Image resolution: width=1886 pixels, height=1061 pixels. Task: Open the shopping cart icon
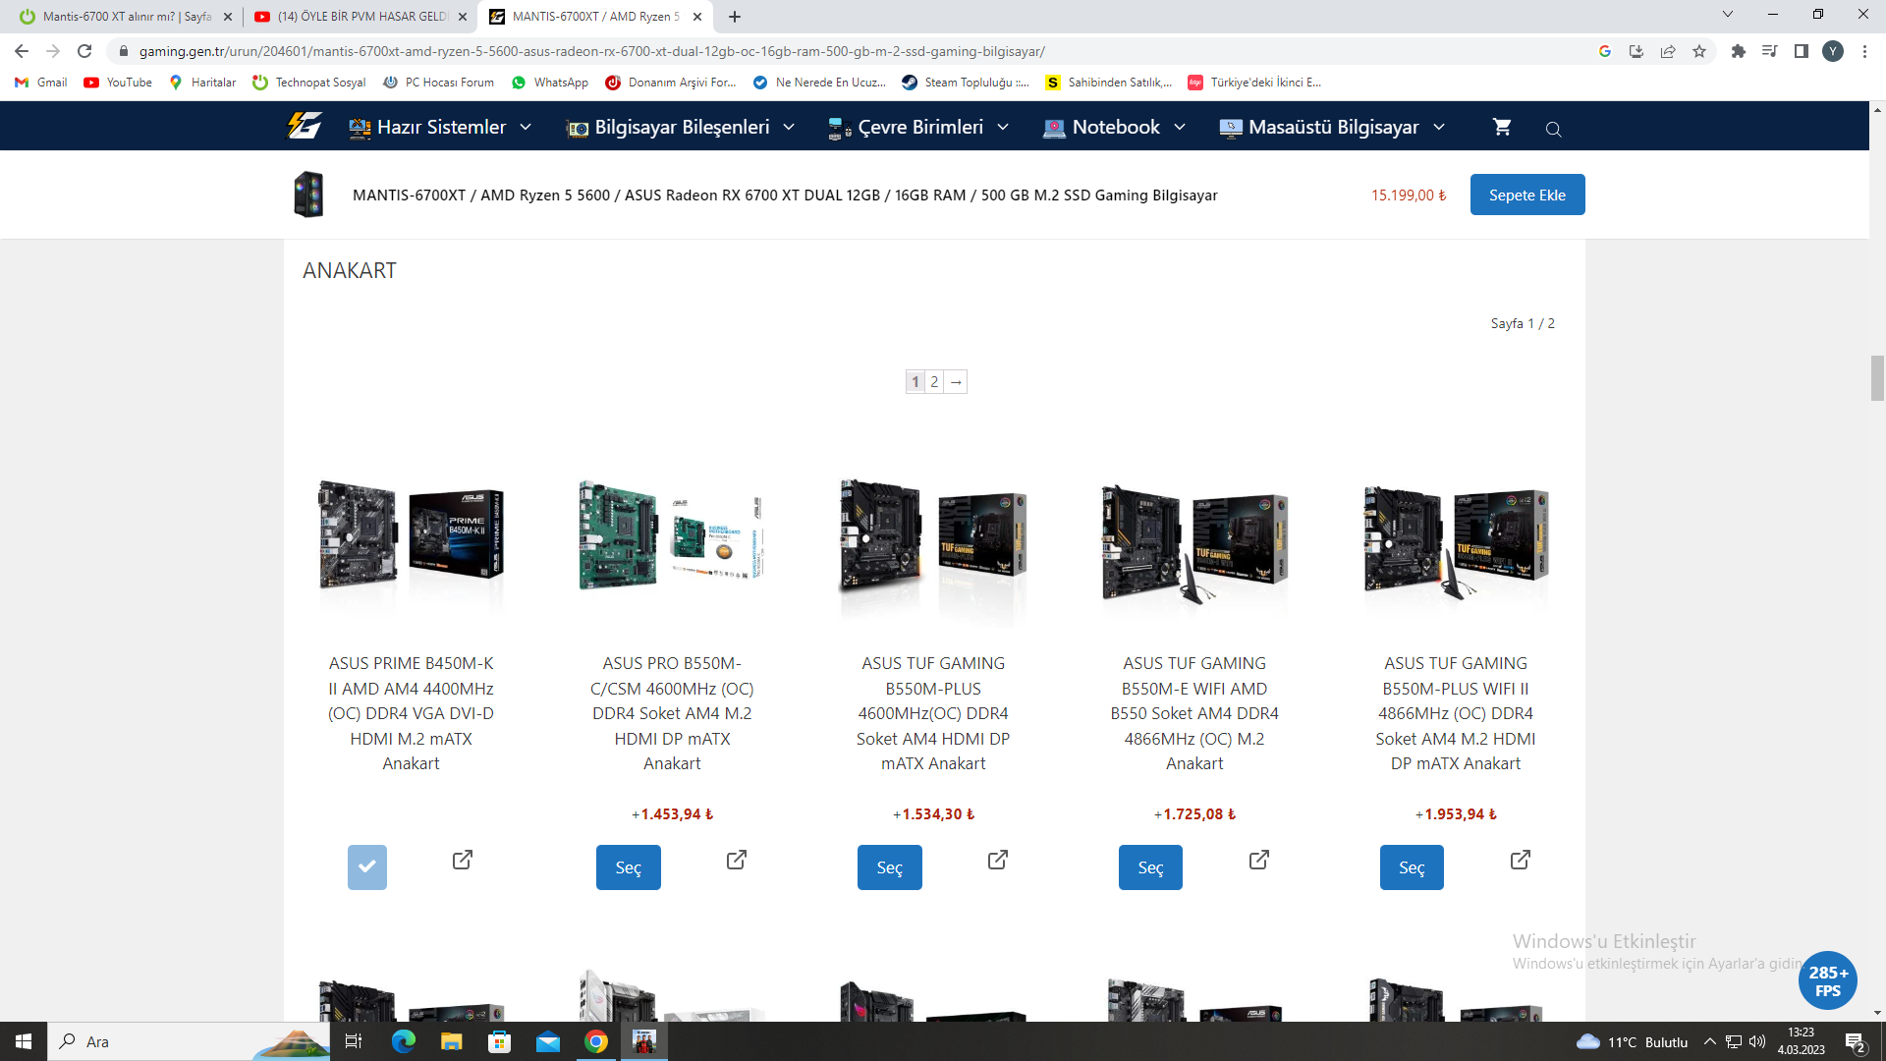click(1501, 127)
